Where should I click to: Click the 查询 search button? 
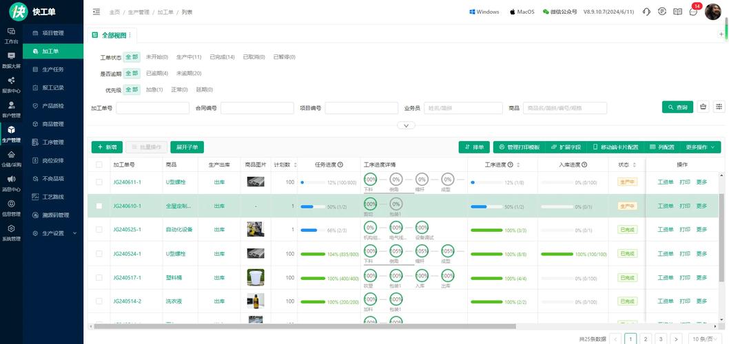[677, 107]
